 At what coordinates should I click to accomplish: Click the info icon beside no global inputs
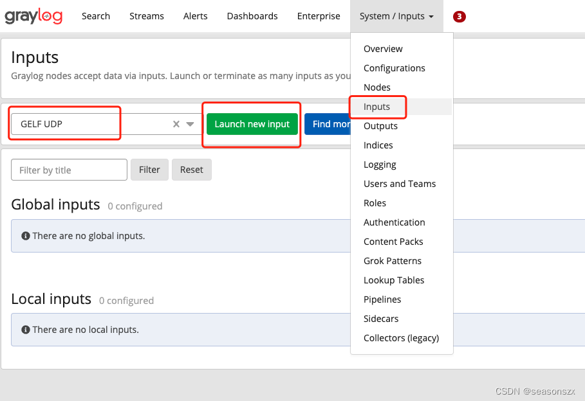click(26, 236)
